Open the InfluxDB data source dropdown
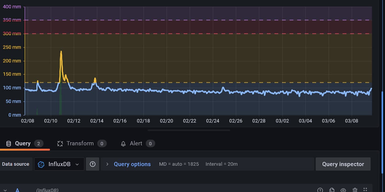385x192 pixels. 59,164
